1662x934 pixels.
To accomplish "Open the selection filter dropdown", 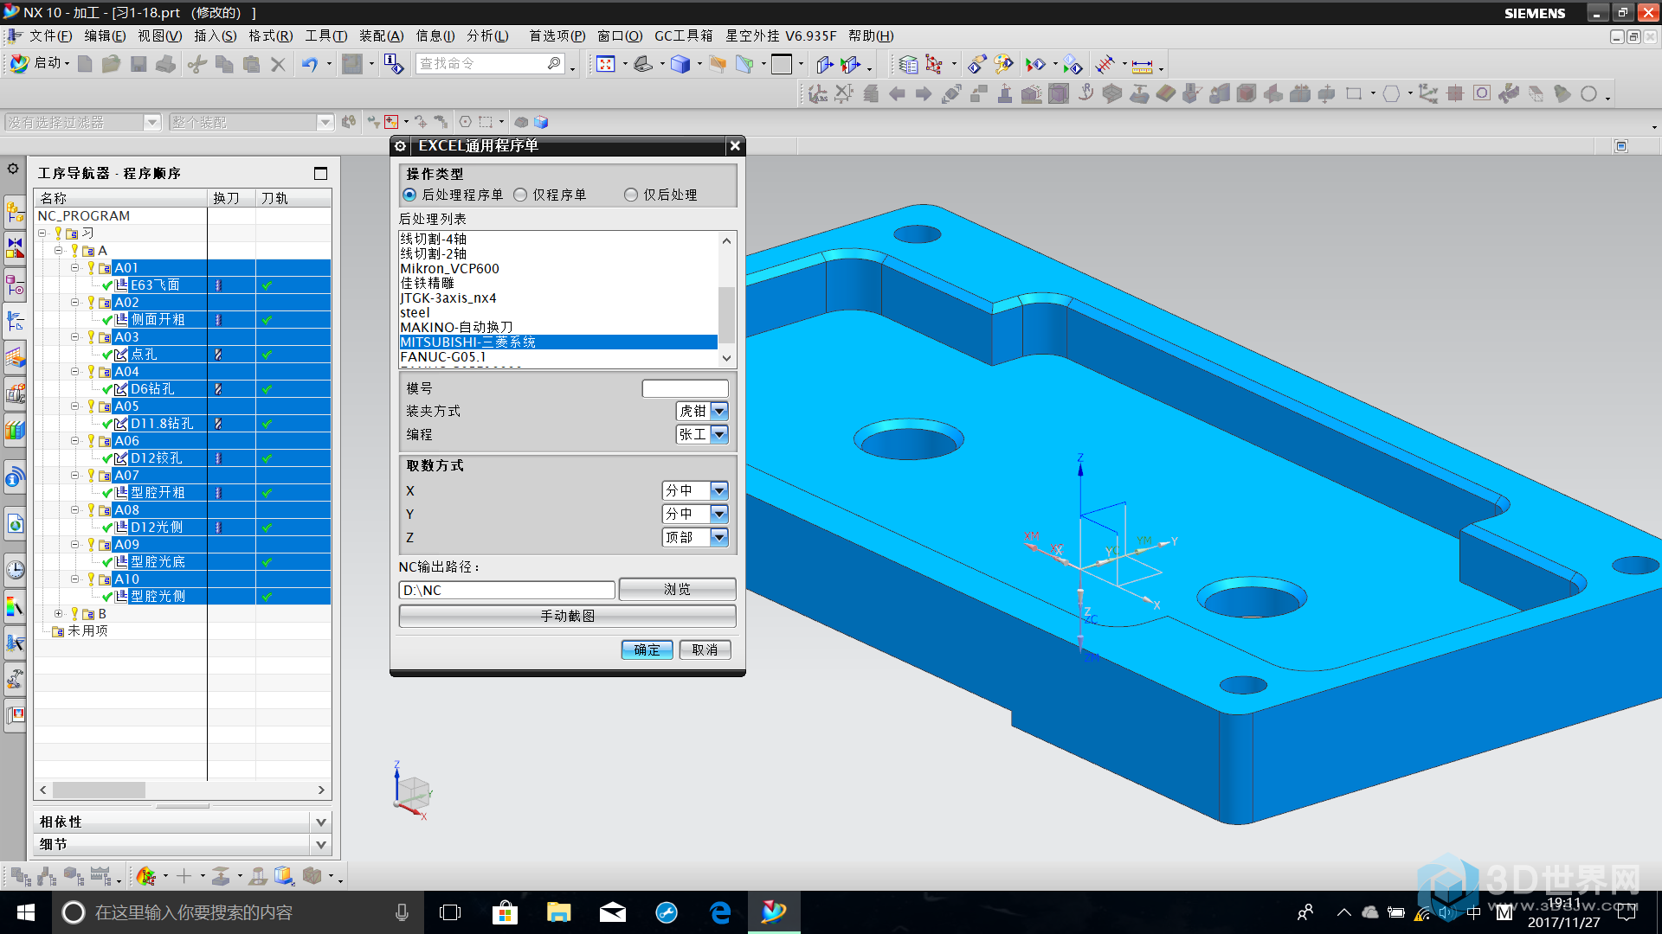I will tap(152, 122).
